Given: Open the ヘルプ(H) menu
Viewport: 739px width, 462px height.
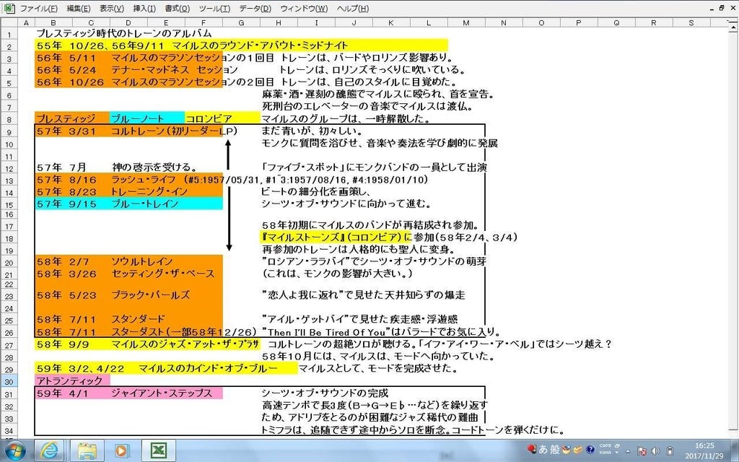Looking at the screenshot, I should click(x=353, y=9).
